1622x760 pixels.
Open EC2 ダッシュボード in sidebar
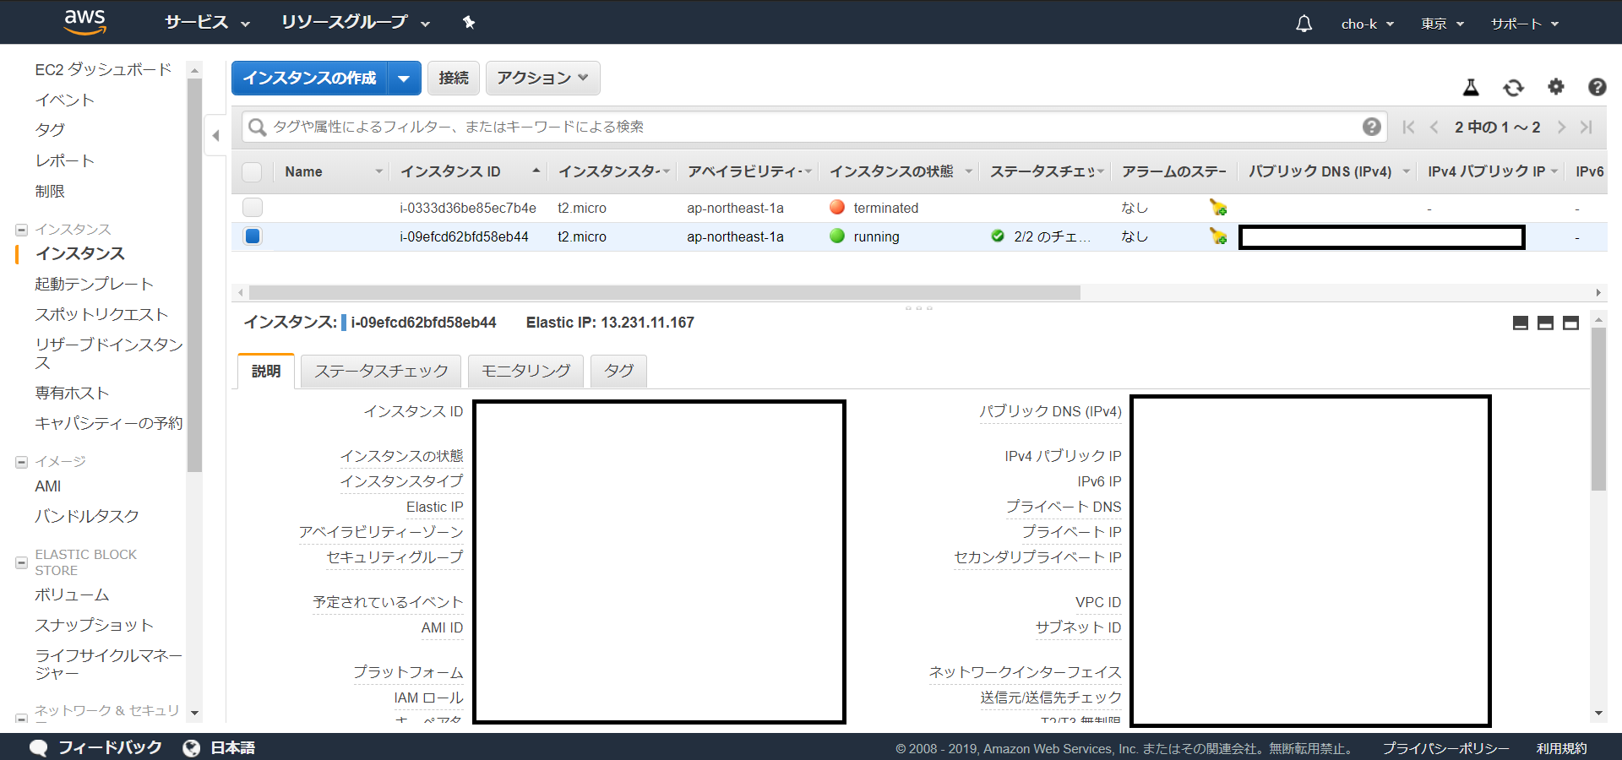(x=103, y=69)
